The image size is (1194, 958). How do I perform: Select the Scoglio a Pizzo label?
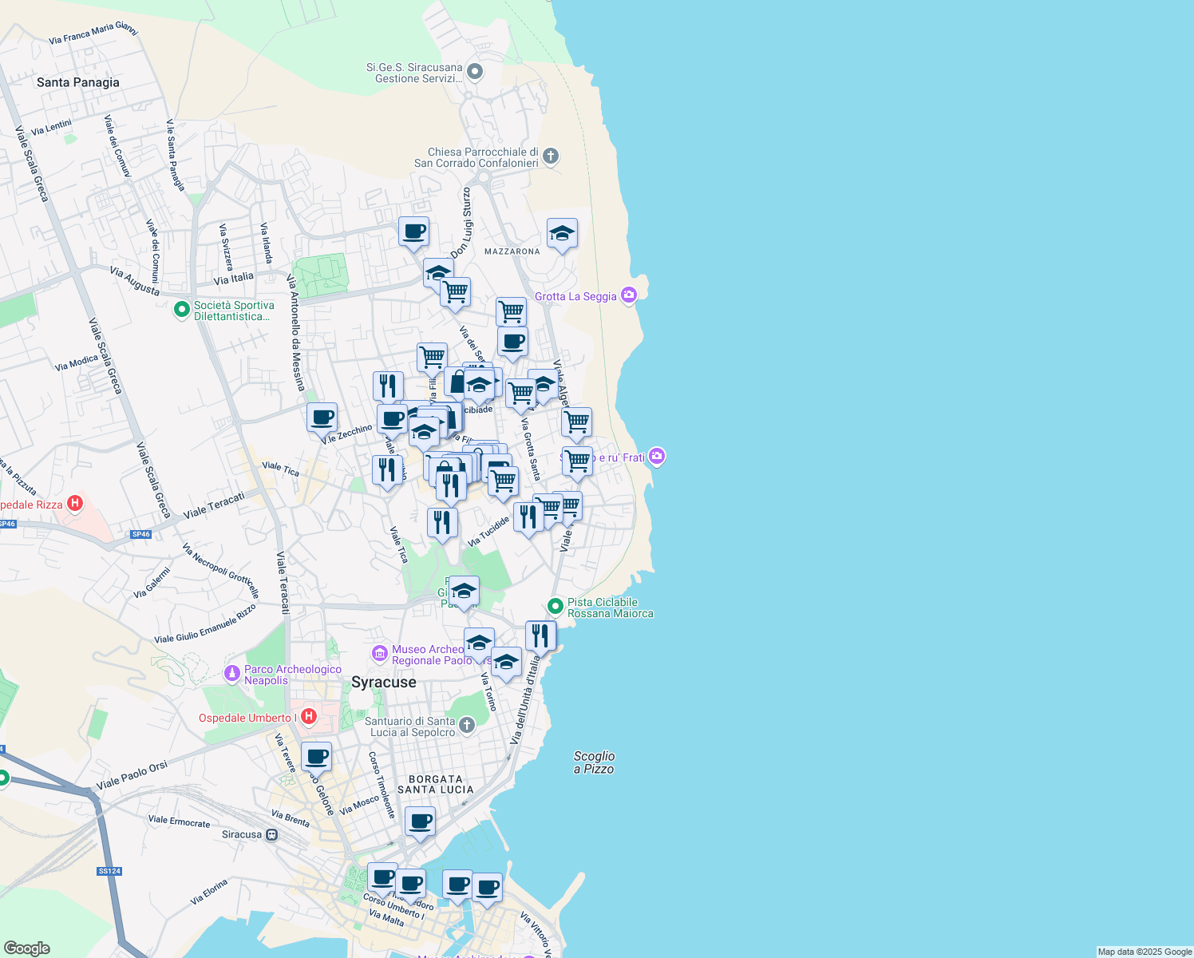595,762
